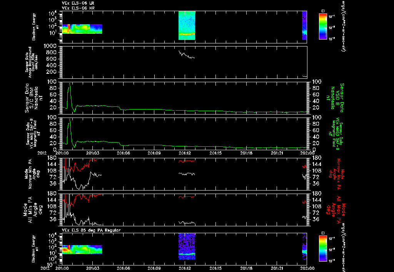Click the '201:06' label on the bottom time axis
Viewport: 394px width, 272px height.
tap(123, 268)
